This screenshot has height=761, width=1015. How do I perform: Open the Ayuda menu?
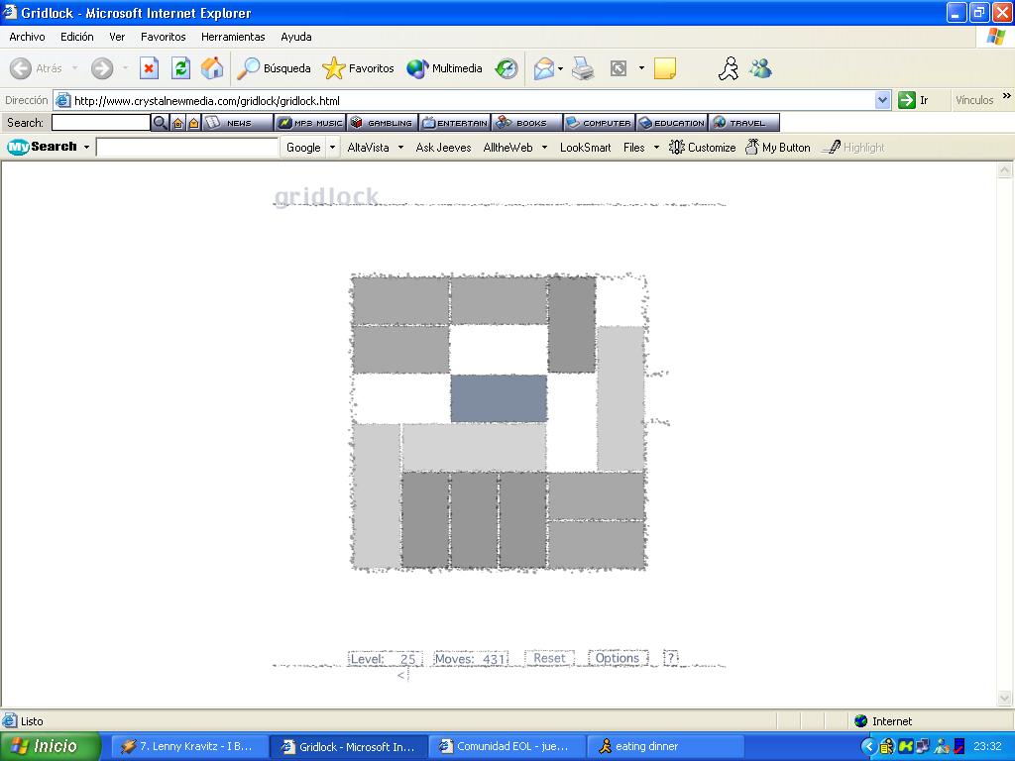tap(295, 37)
